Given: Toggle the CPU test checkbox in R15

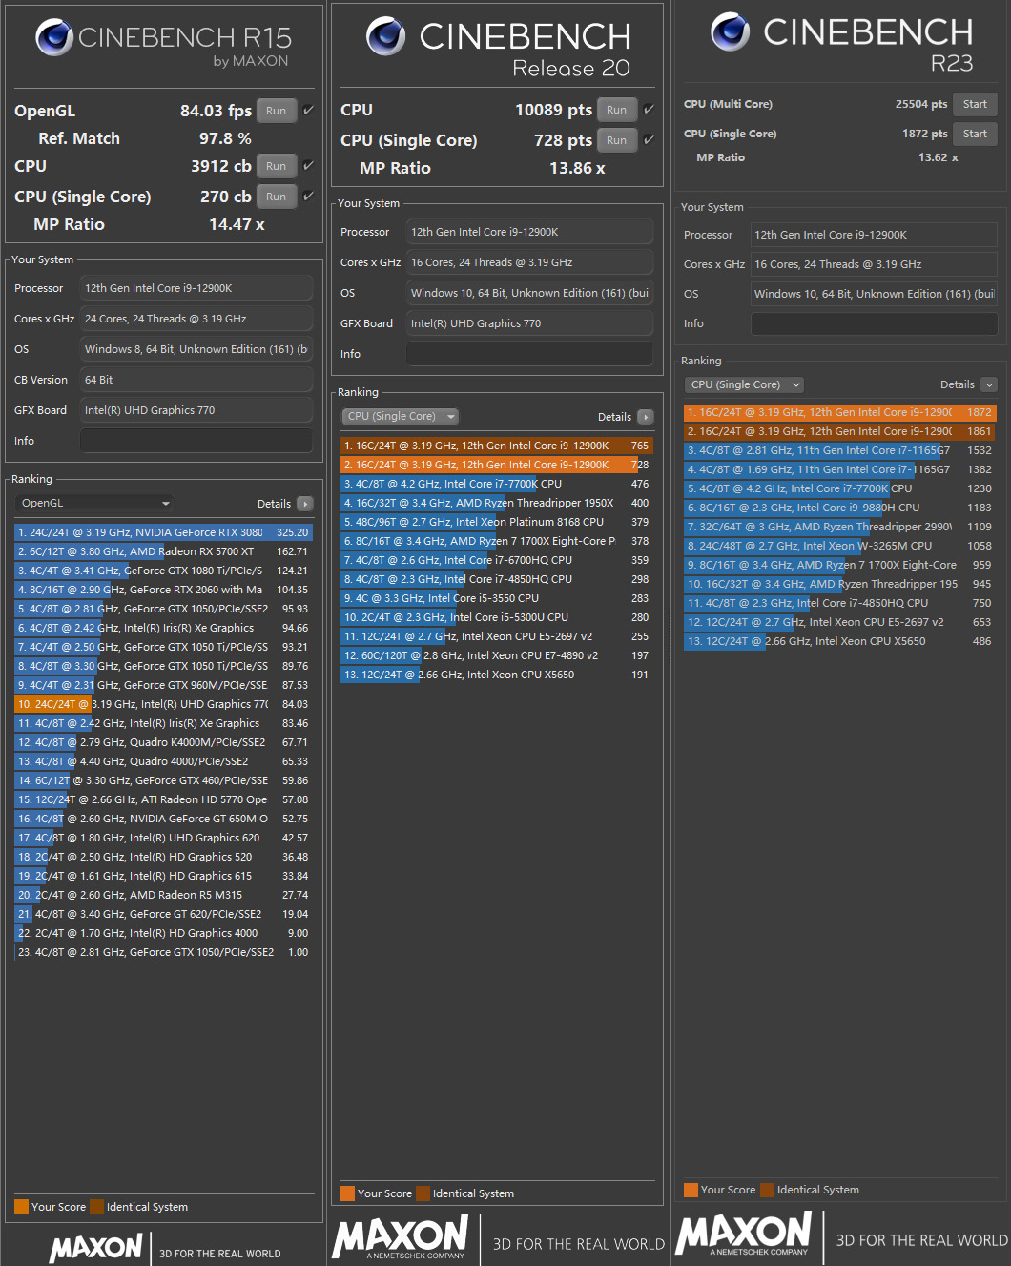Looking at the screenshot, I should point(308,166).
